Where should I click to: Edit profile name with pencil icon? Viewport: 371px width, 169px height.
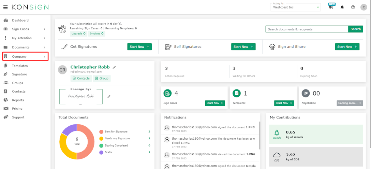(x=114, y=67)
